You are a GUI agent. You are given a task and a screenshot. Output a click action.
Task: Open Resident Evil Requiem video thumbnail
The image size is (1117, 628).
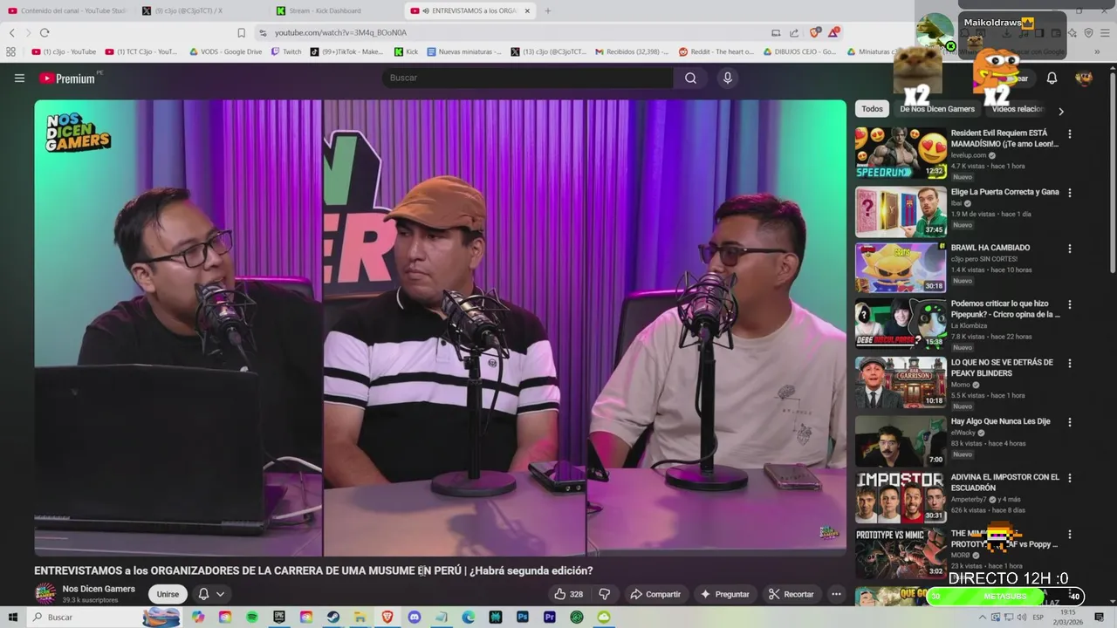(901, 153)
